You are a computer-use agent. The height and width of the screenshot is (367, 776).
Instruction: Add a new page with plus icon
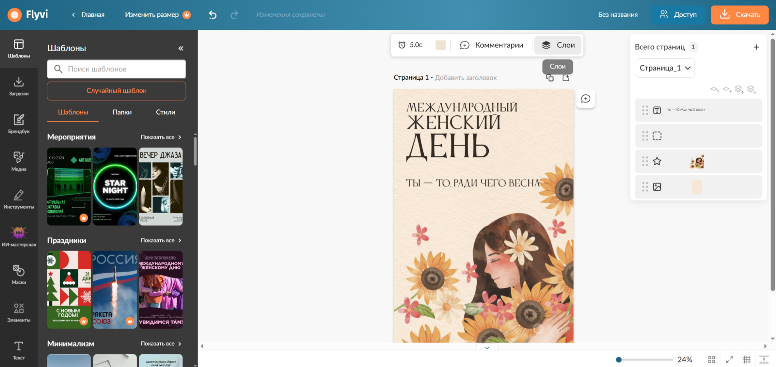(x=756, y=47)
